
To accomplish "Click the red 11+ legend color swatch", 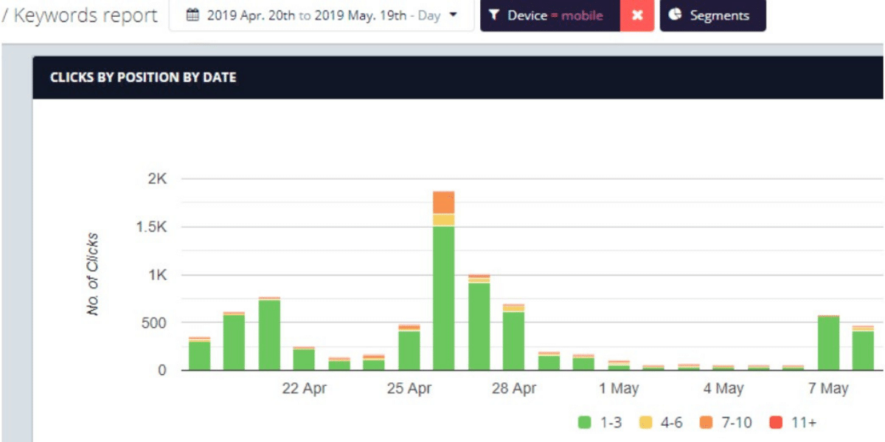I will [x=775, y=423].
